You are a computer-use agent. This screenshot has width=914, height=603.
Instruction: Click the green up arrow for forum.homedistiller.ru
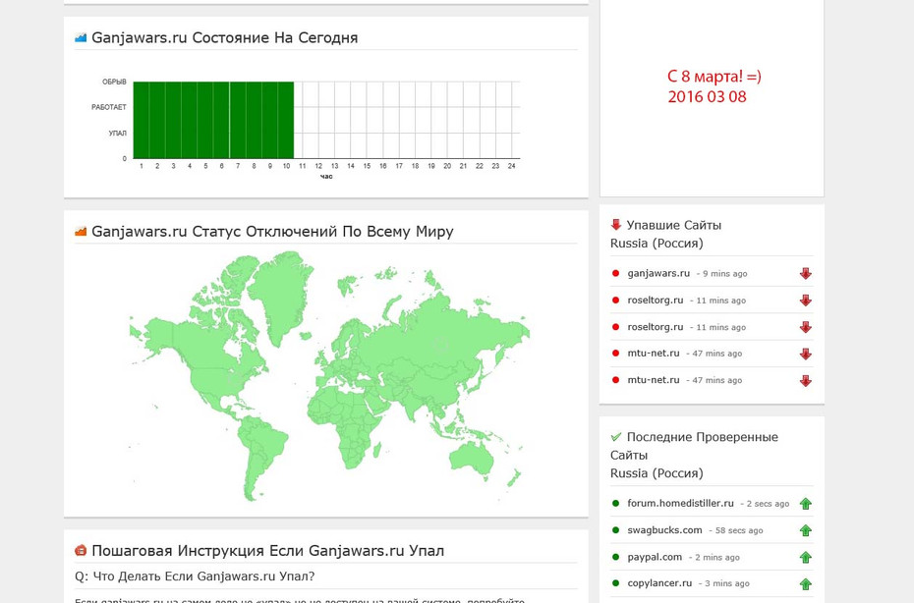[x=806, y=504]
